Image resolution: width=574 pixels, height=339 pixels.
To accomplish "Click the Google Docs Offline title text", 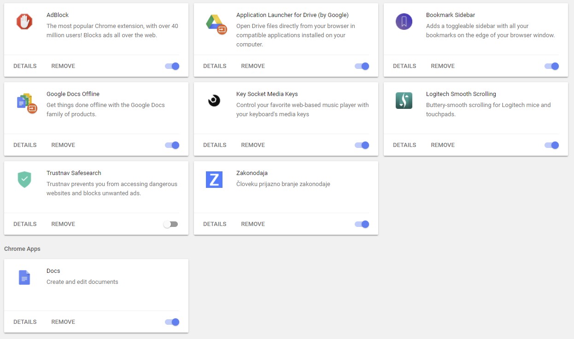I will (x=73, y=94).
